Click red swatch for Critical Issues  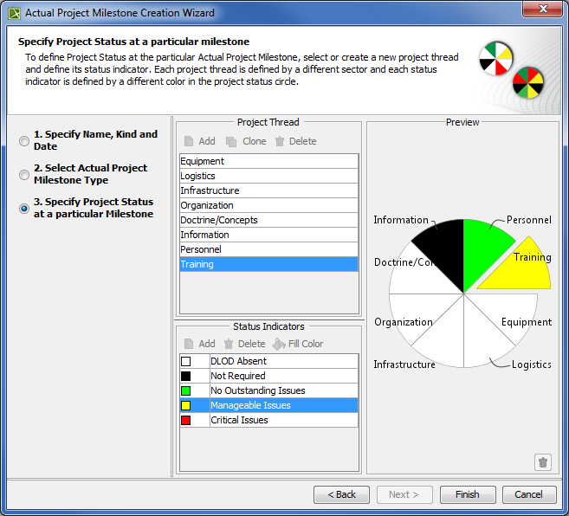[x=186, y=420]
